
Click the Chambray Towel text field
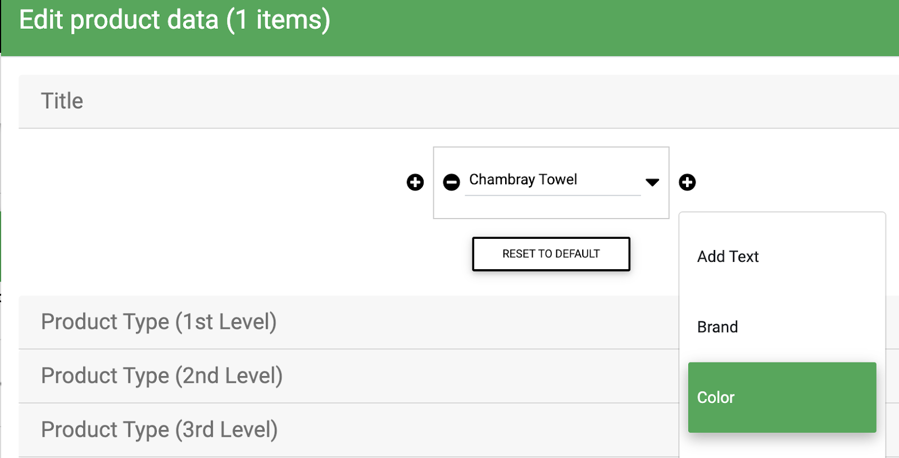[553, 180]
